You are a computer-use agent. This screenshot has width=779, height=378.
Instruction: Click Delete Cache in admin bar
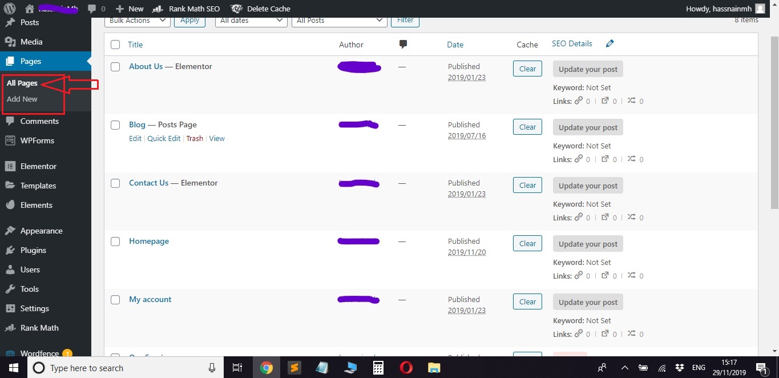point(261,9)
